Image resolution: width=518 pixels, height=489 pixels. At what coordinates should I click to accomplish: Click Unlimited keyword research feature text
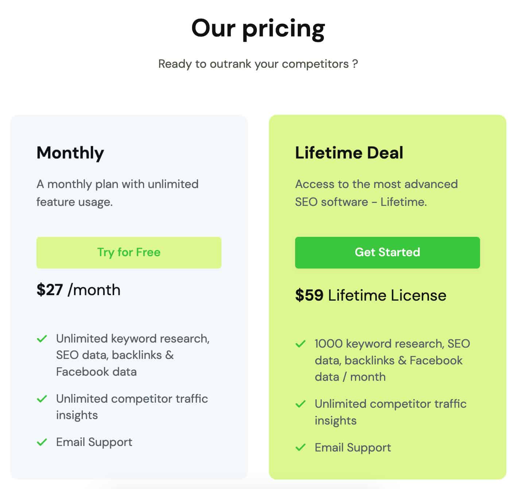133,355
